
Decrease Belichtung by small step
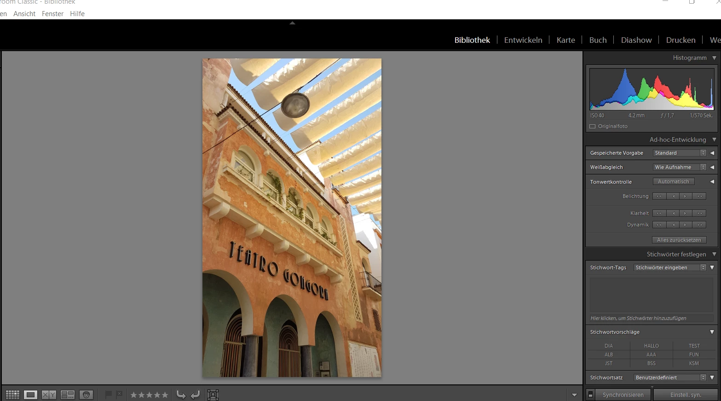click(673, 196)
